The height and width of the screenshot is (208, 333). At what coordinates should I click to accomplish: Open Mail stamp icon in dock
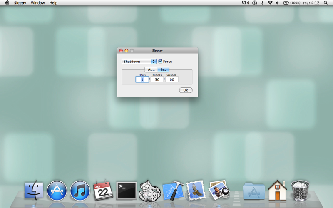tap(196, 191)
